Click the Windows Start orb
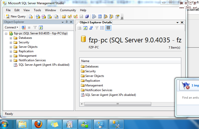The height and width of the screenshot is (129, 199). pos(4,124)
